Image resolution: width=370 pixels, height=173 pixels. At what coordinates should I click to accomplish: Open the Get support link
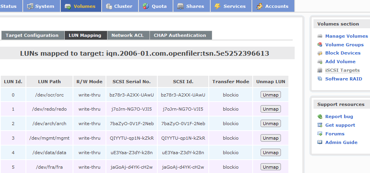(x=340, y=125)
